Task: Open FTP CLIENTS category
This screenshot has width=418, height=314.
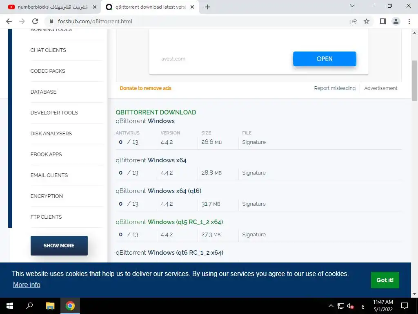Action: [x=46, y=217]
